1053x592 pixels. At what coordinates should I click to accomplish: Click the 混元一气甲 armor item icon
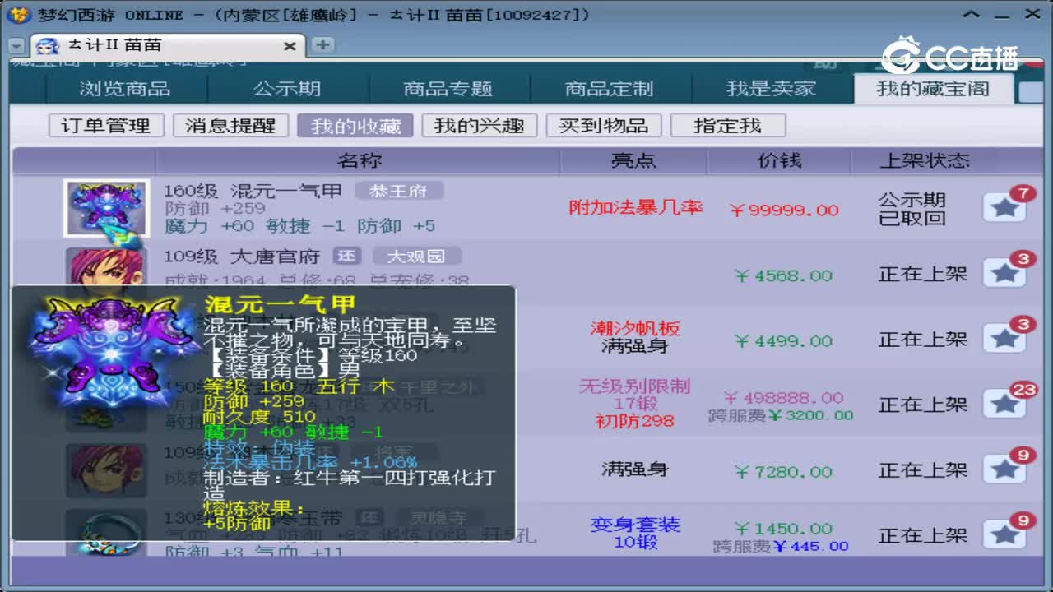105,208
